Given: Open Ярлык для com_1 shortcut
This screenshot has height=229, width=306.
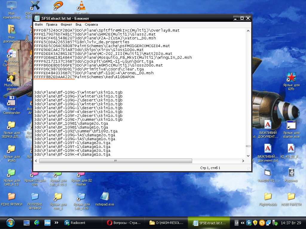Looking at the screenshot, I should click(58, 201).
